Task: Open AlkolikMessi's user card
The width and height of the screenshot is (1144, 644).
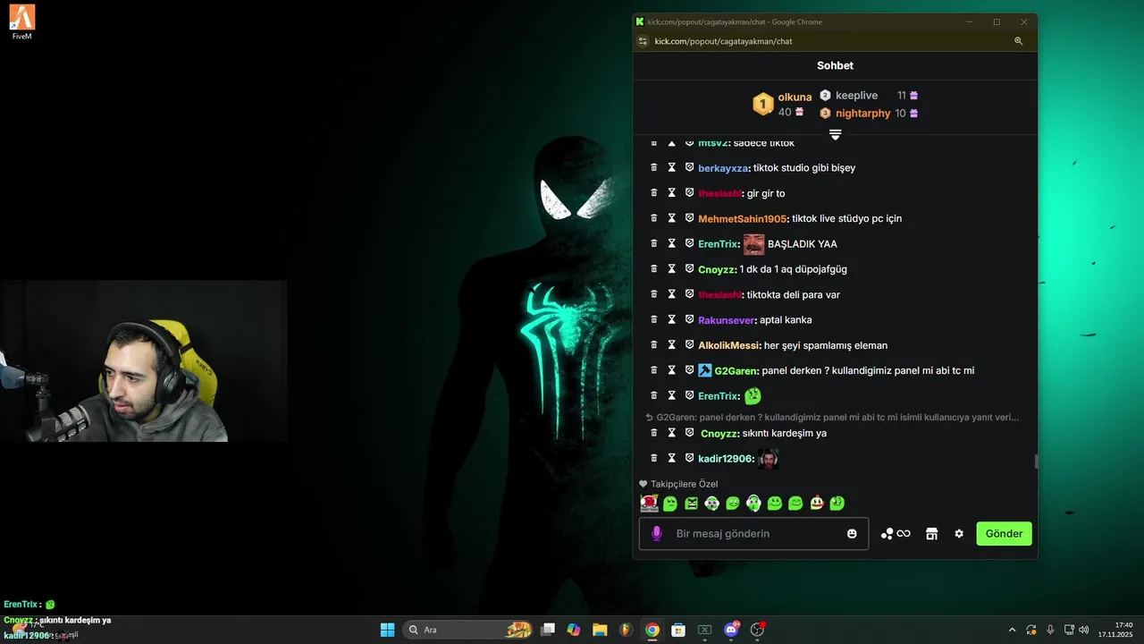Action: pos(729,345)
